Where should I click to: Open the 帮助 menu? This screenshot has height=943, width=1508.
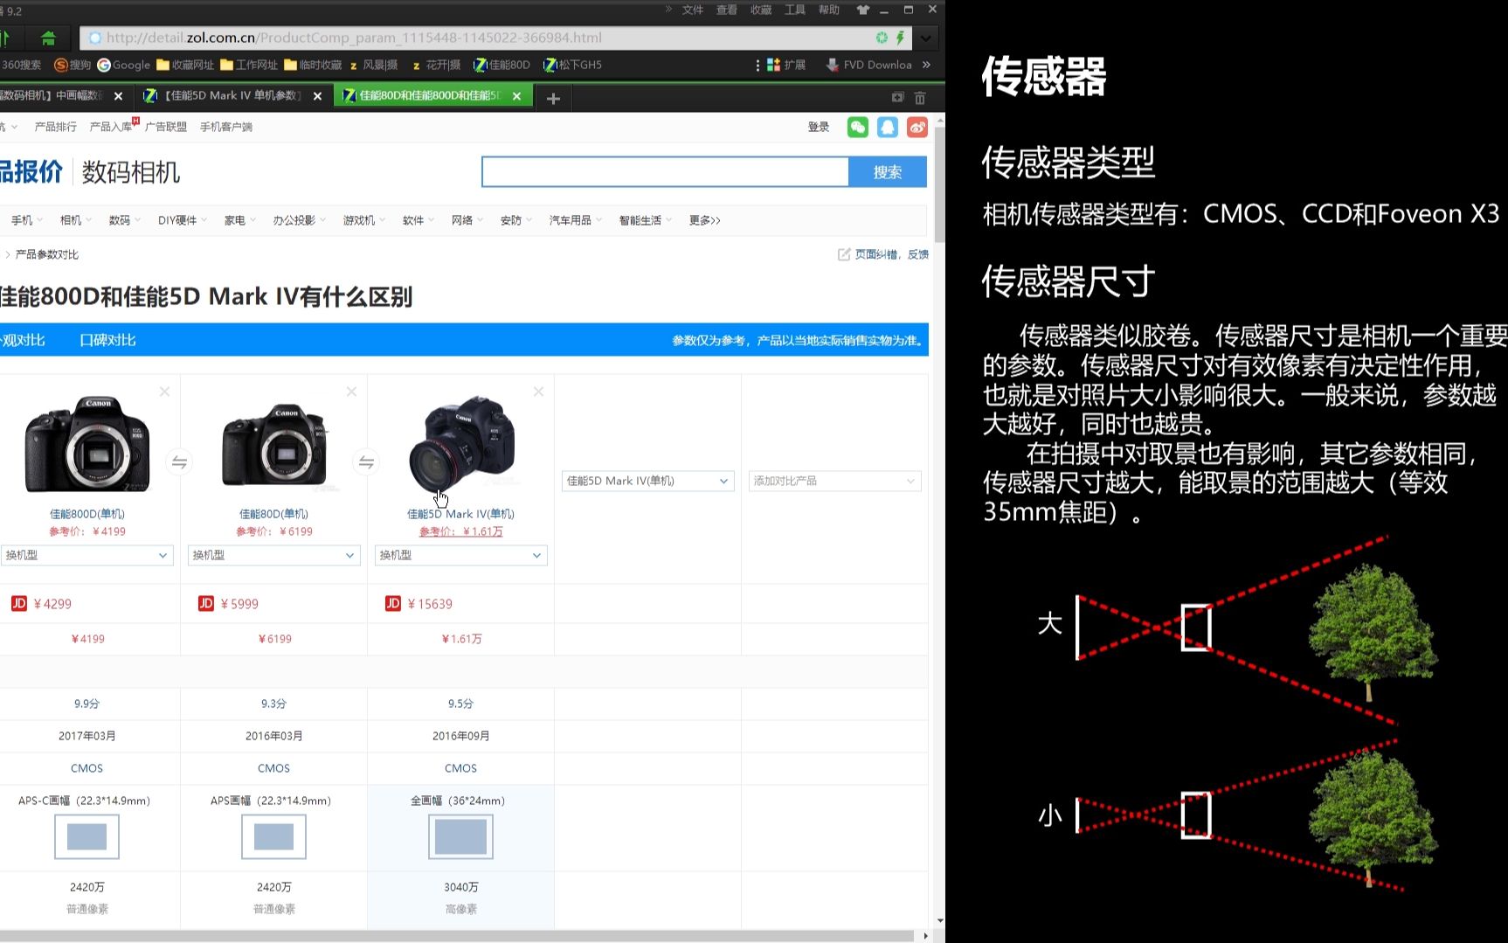tap(829, 10)
